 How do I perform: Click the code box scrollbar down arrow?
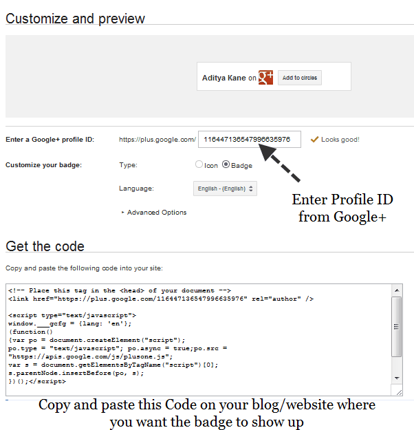pos(396,378)
